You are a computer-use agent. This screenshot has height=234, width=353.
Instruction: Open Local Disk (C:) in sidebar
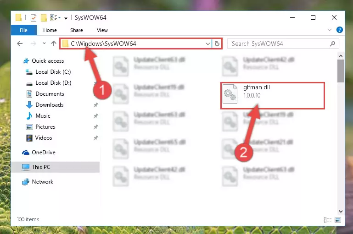[53, 72]
